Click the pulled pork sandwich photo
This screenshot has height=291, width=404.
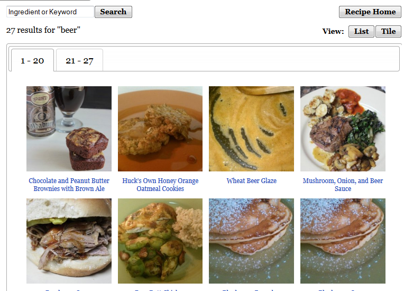coord(69,241)
